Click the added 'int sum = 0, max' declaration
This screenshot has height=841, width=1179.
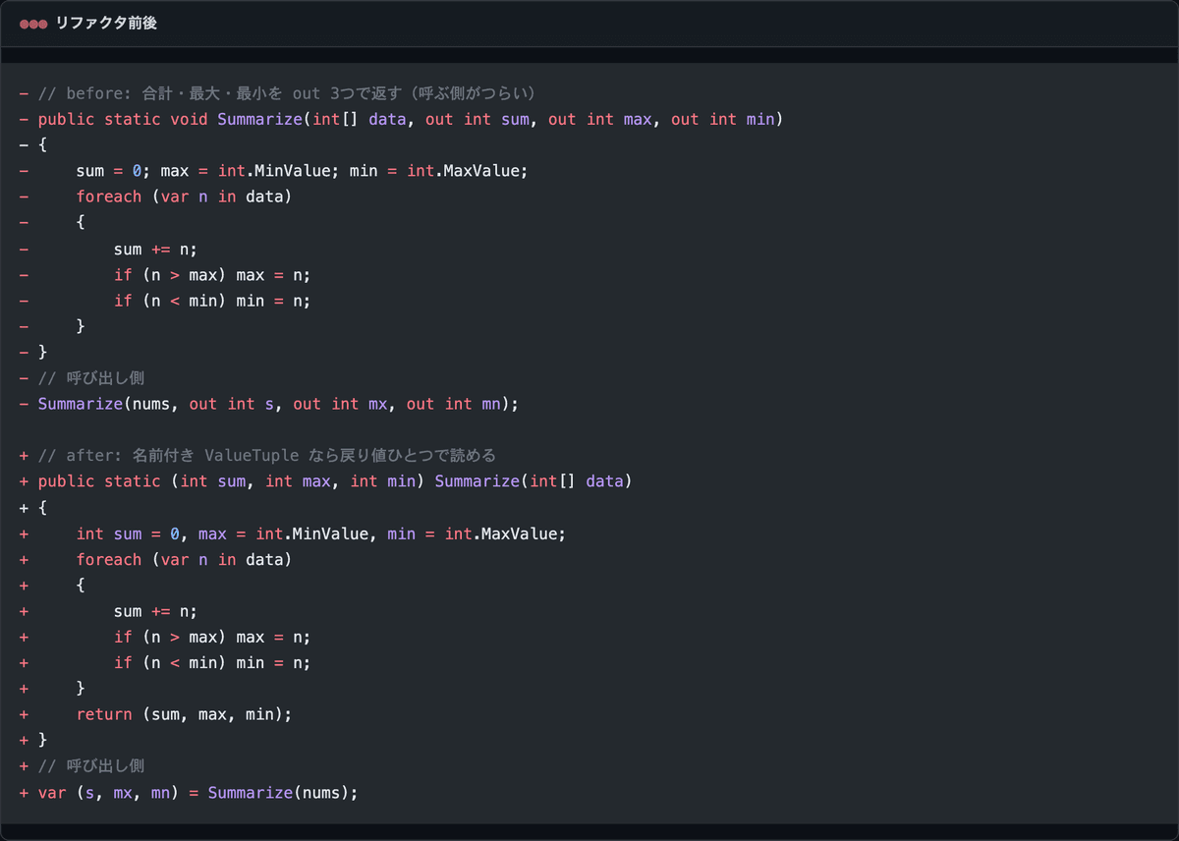[321, 533]
